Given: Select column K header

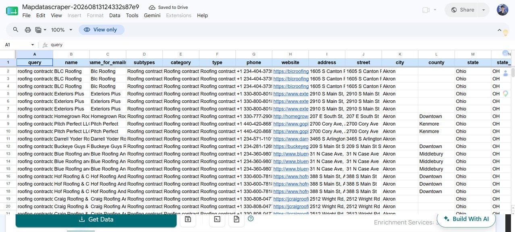Looking at the screenshot, I should [400, 54].
